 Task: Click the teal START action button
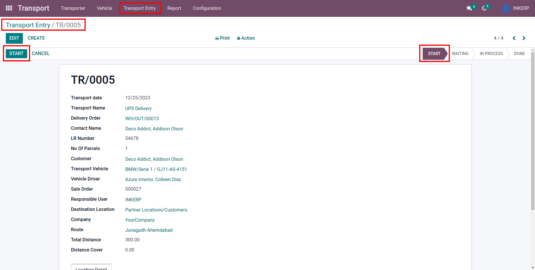click(17, 54)
